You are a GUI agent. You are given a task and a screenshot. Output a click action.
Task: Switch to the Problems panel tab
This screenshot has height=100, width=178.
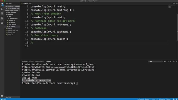coord(25,61)
